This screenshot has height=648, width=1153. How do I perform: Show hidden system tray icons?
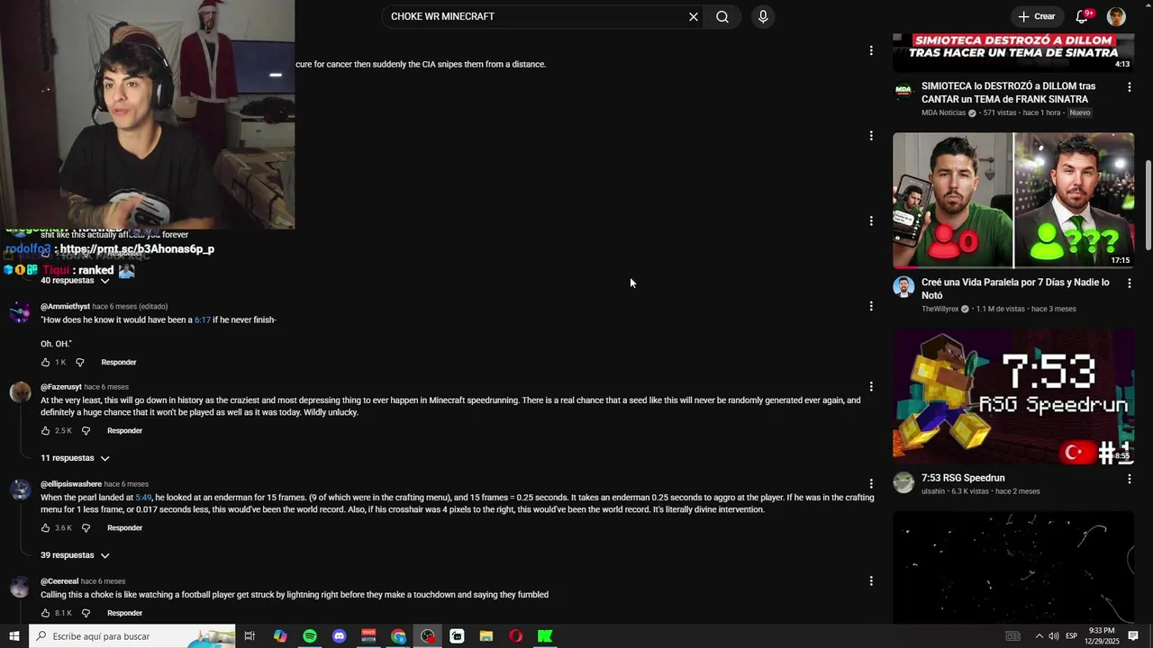coord(1039,636)
